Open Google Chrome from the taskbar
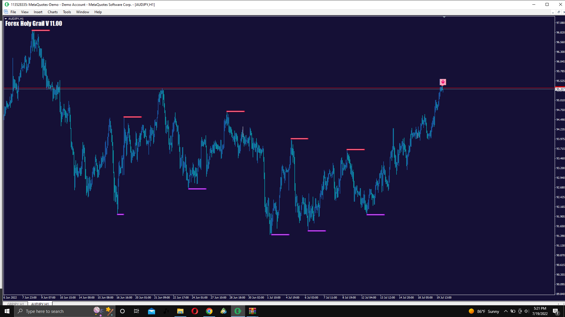The height and width of the screenshot is (317, 565). pos(209,311)
